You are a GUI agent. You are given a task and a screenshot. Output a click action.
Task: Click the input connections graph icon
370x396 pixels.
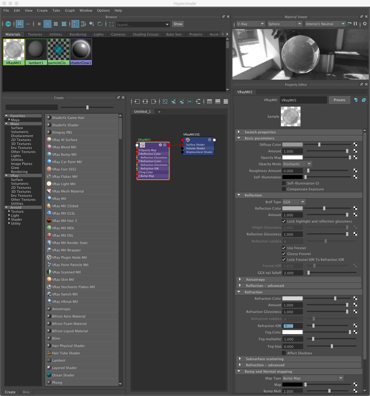[137, 101]
